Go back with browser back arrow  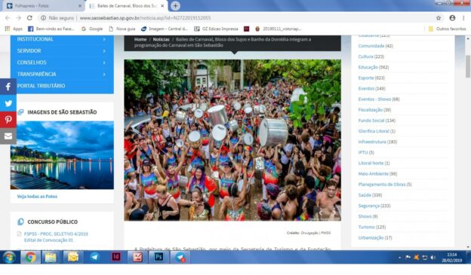point(8,18)
